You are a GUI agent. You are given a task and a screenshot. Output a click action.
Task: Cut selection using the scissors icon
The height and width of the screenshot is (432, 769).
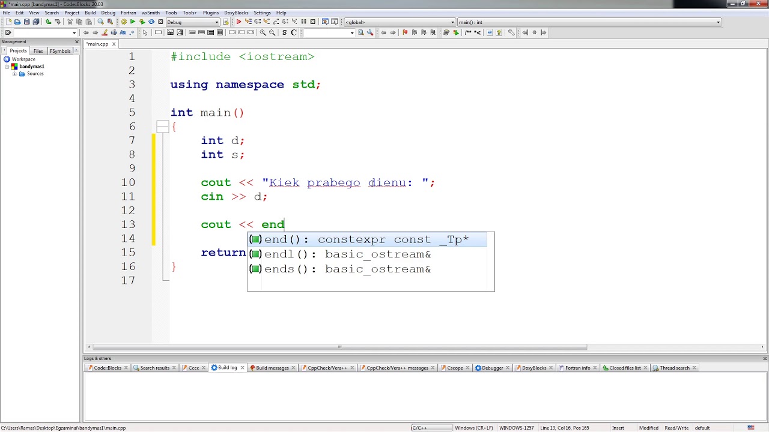pyautogui.click(x=70, y=22)
